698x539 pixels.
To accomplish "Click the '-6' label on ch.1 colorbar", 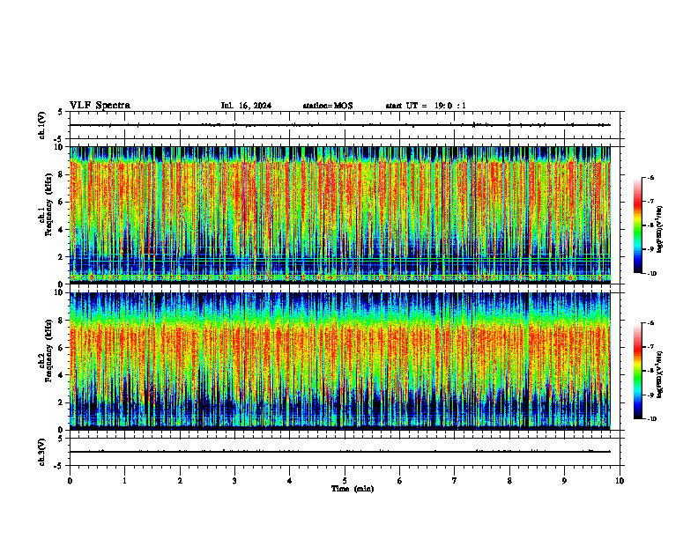I will 650,177.
